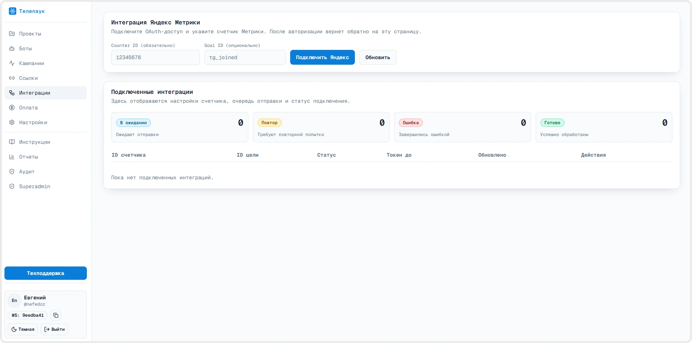Navigate to Ссылки
692x343 pixels.
45,78
